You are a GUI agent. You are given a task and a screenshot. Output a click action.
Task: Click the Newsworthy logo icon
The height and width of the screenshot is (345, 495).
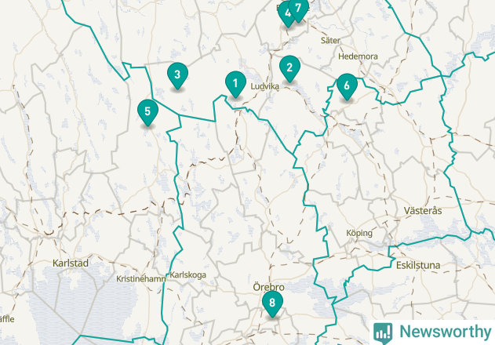(x=383, y=333)
